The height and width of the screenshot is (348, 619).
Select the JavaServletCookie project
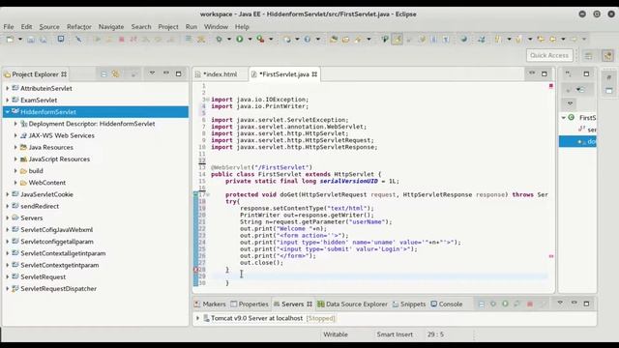coord(46,194)
